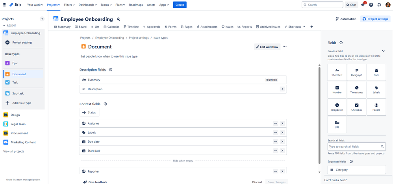Switch to the Archived Issues tab
The width and height of the screenshot is (393, 184).
(268, 26)
